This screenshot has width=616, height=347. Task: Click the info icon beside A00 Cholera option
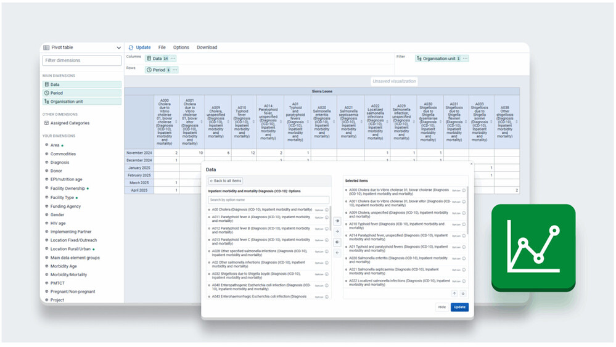click(327, 210)
